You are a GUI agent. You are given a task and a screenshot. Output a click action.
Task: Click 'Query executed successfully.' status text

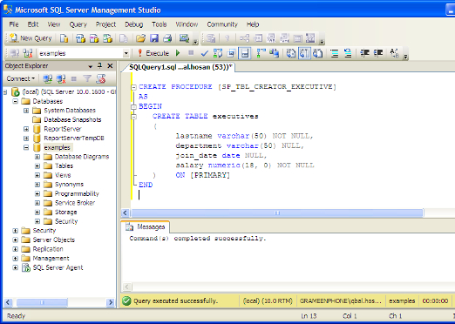[175, 301]
